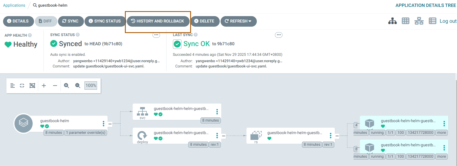Toggle the compact nodes icon in graph toolbar
This screenshot has width=457, height=166.
22,85
